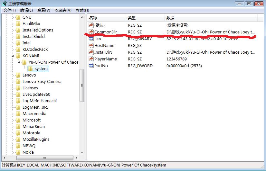266x171 pixels.
Task: Select the Motorola tree item label
Action: click(31, 133)
